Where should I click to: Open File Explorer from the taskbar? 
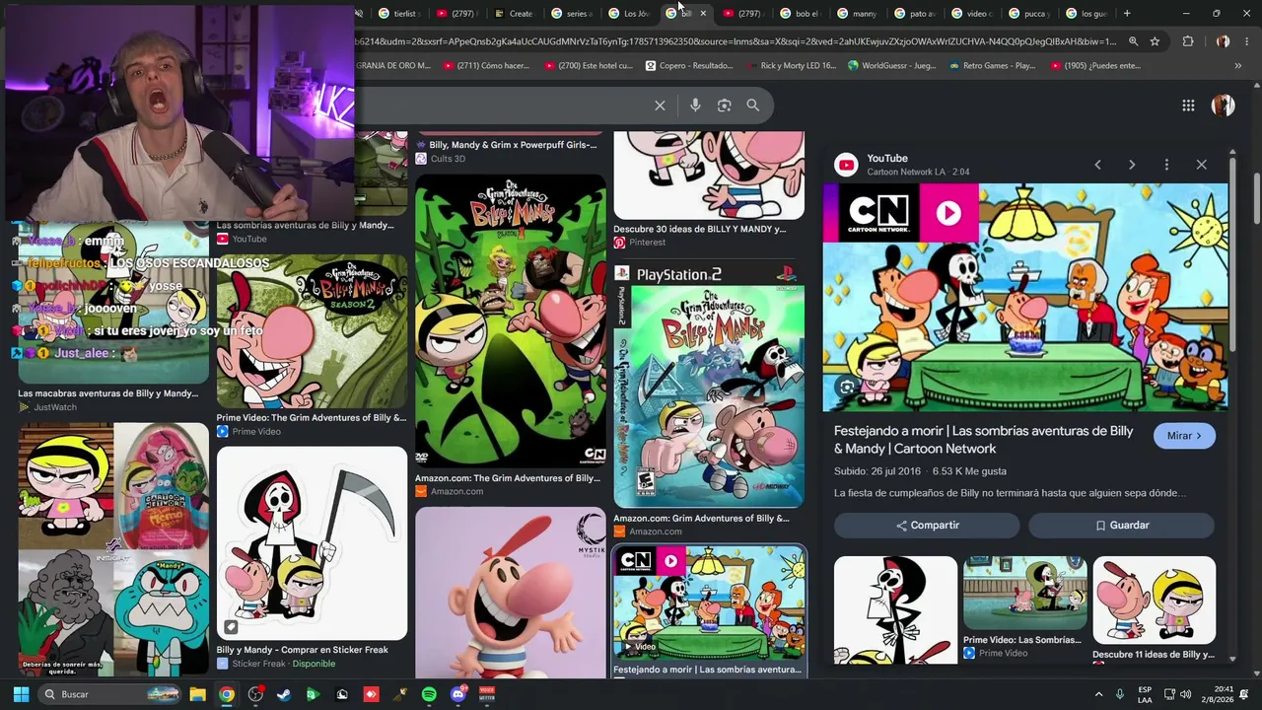point(197,694)
